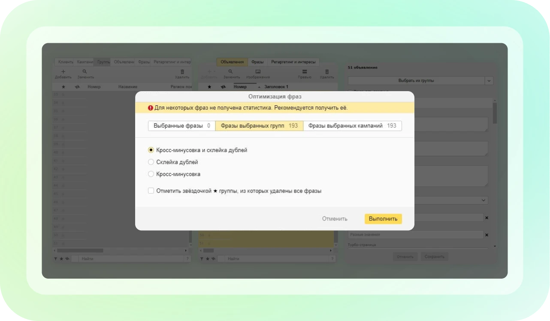Select the Склейка дублей radio button
Viewport: 550px width, 321px height.
(x=151, y=162)
